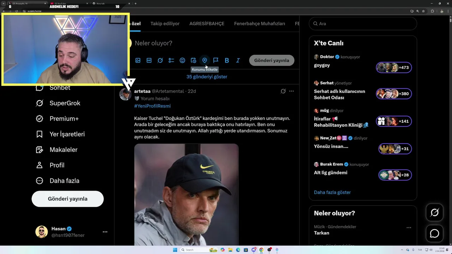Open the Chrome three-dot menu
The image size is (452, 254).
[448, 11]
